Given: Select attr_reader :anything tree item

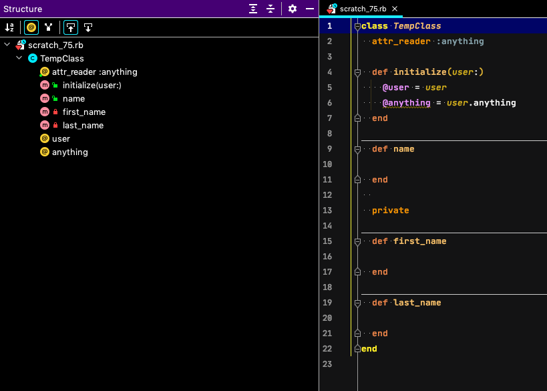Looking at the screenshot, I should coord(95,72).
